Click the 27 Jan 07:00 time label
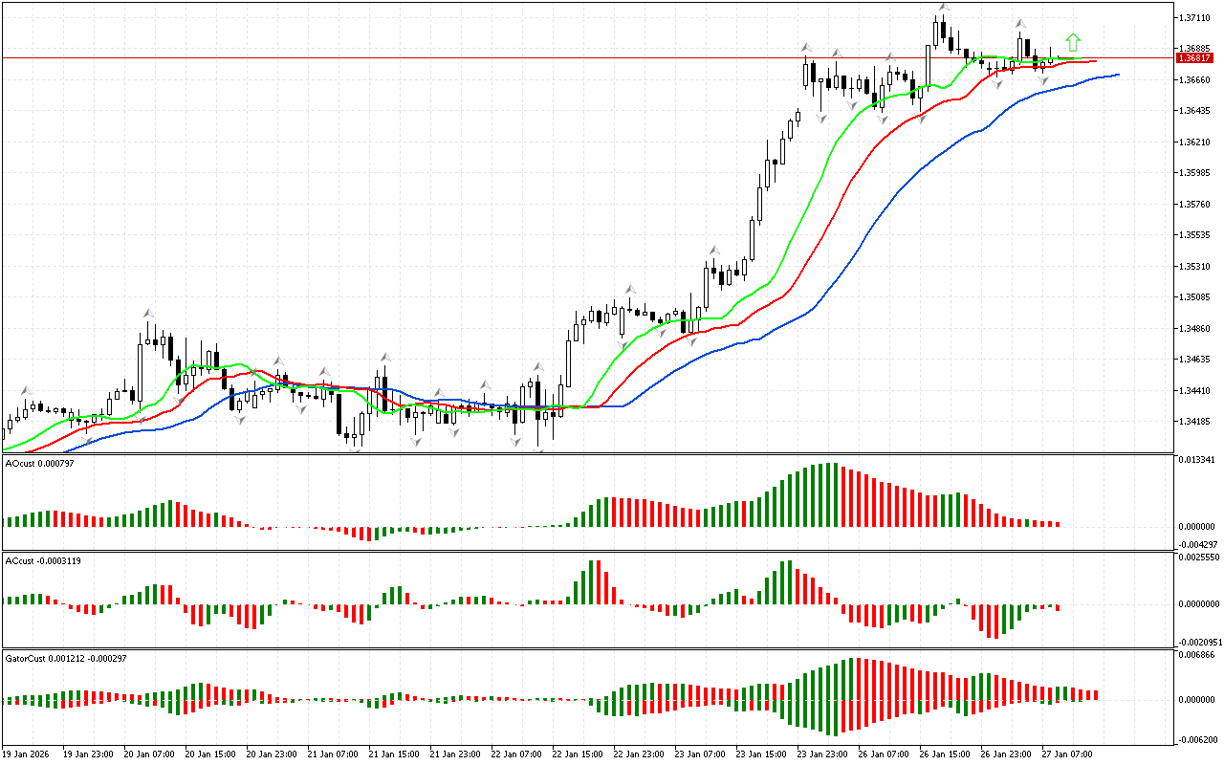1224x765 pixels. (x=1066, y=754)
